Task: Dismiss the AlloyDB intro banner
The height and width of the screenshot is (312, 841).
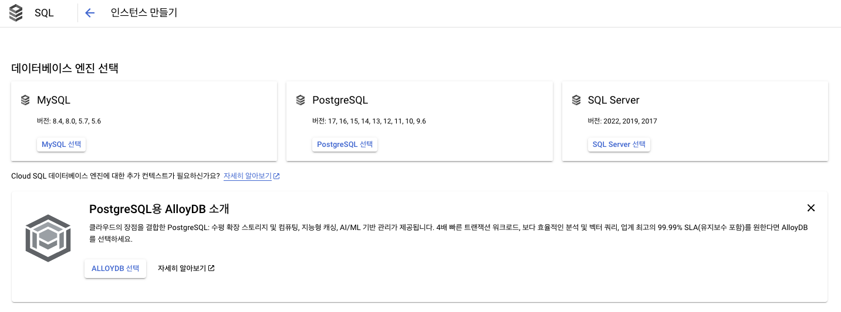Action: pos(811,208)
